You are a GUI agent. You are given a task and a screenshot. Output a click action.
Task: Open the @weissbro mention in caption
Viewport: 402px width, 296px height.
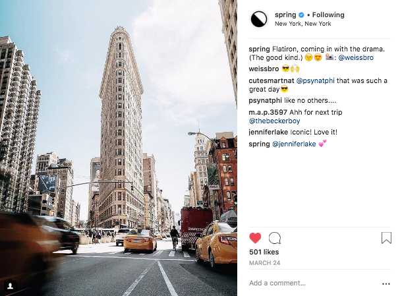pos(356,57)
